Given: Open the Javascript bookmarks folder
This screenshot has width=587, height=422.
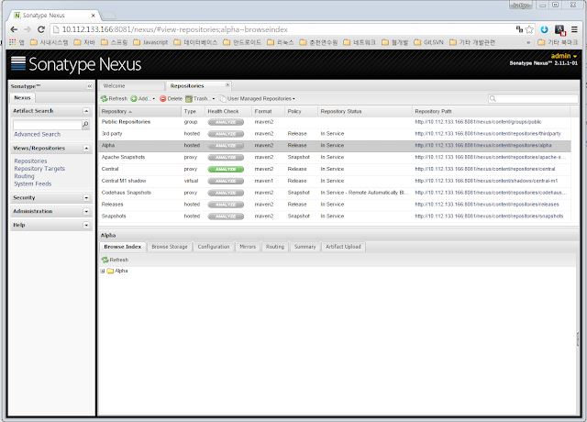Looking at the screenshot, I should click(x=150, y=42).
